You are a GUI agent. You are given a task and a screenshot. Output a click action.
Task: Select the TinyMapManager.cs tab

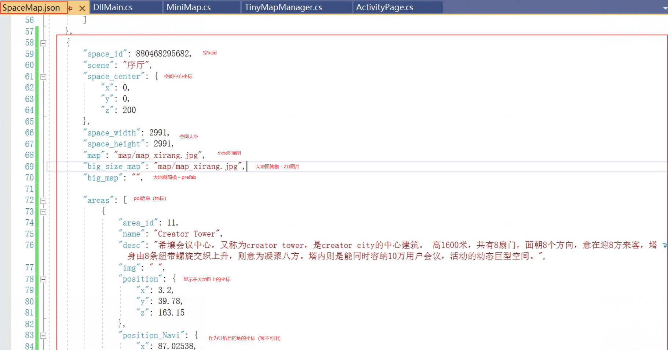pyautogui.click(x=283, y=7)
